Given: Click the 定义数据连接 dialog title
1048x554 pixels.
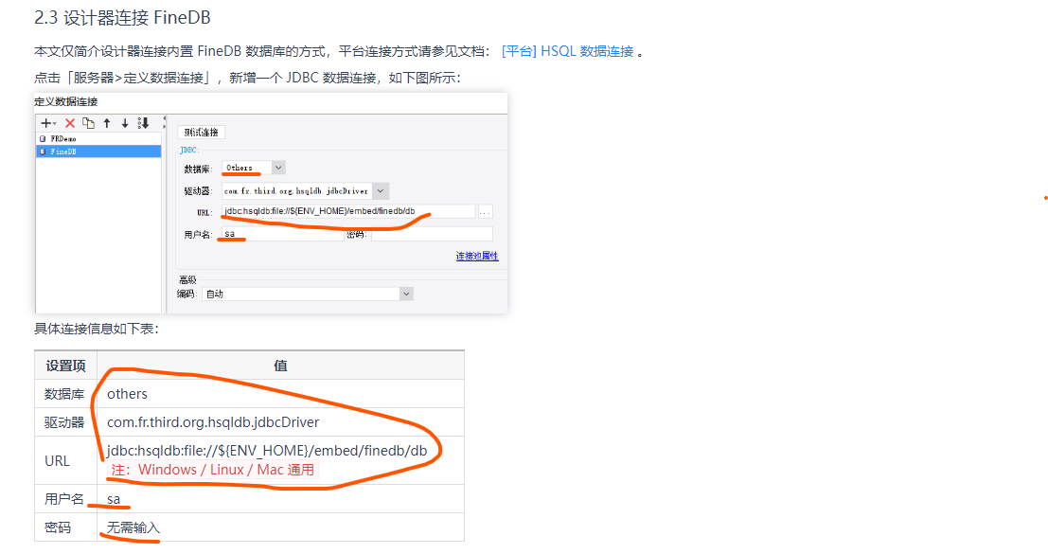Looking at the screenshot, I should point(66,101).
